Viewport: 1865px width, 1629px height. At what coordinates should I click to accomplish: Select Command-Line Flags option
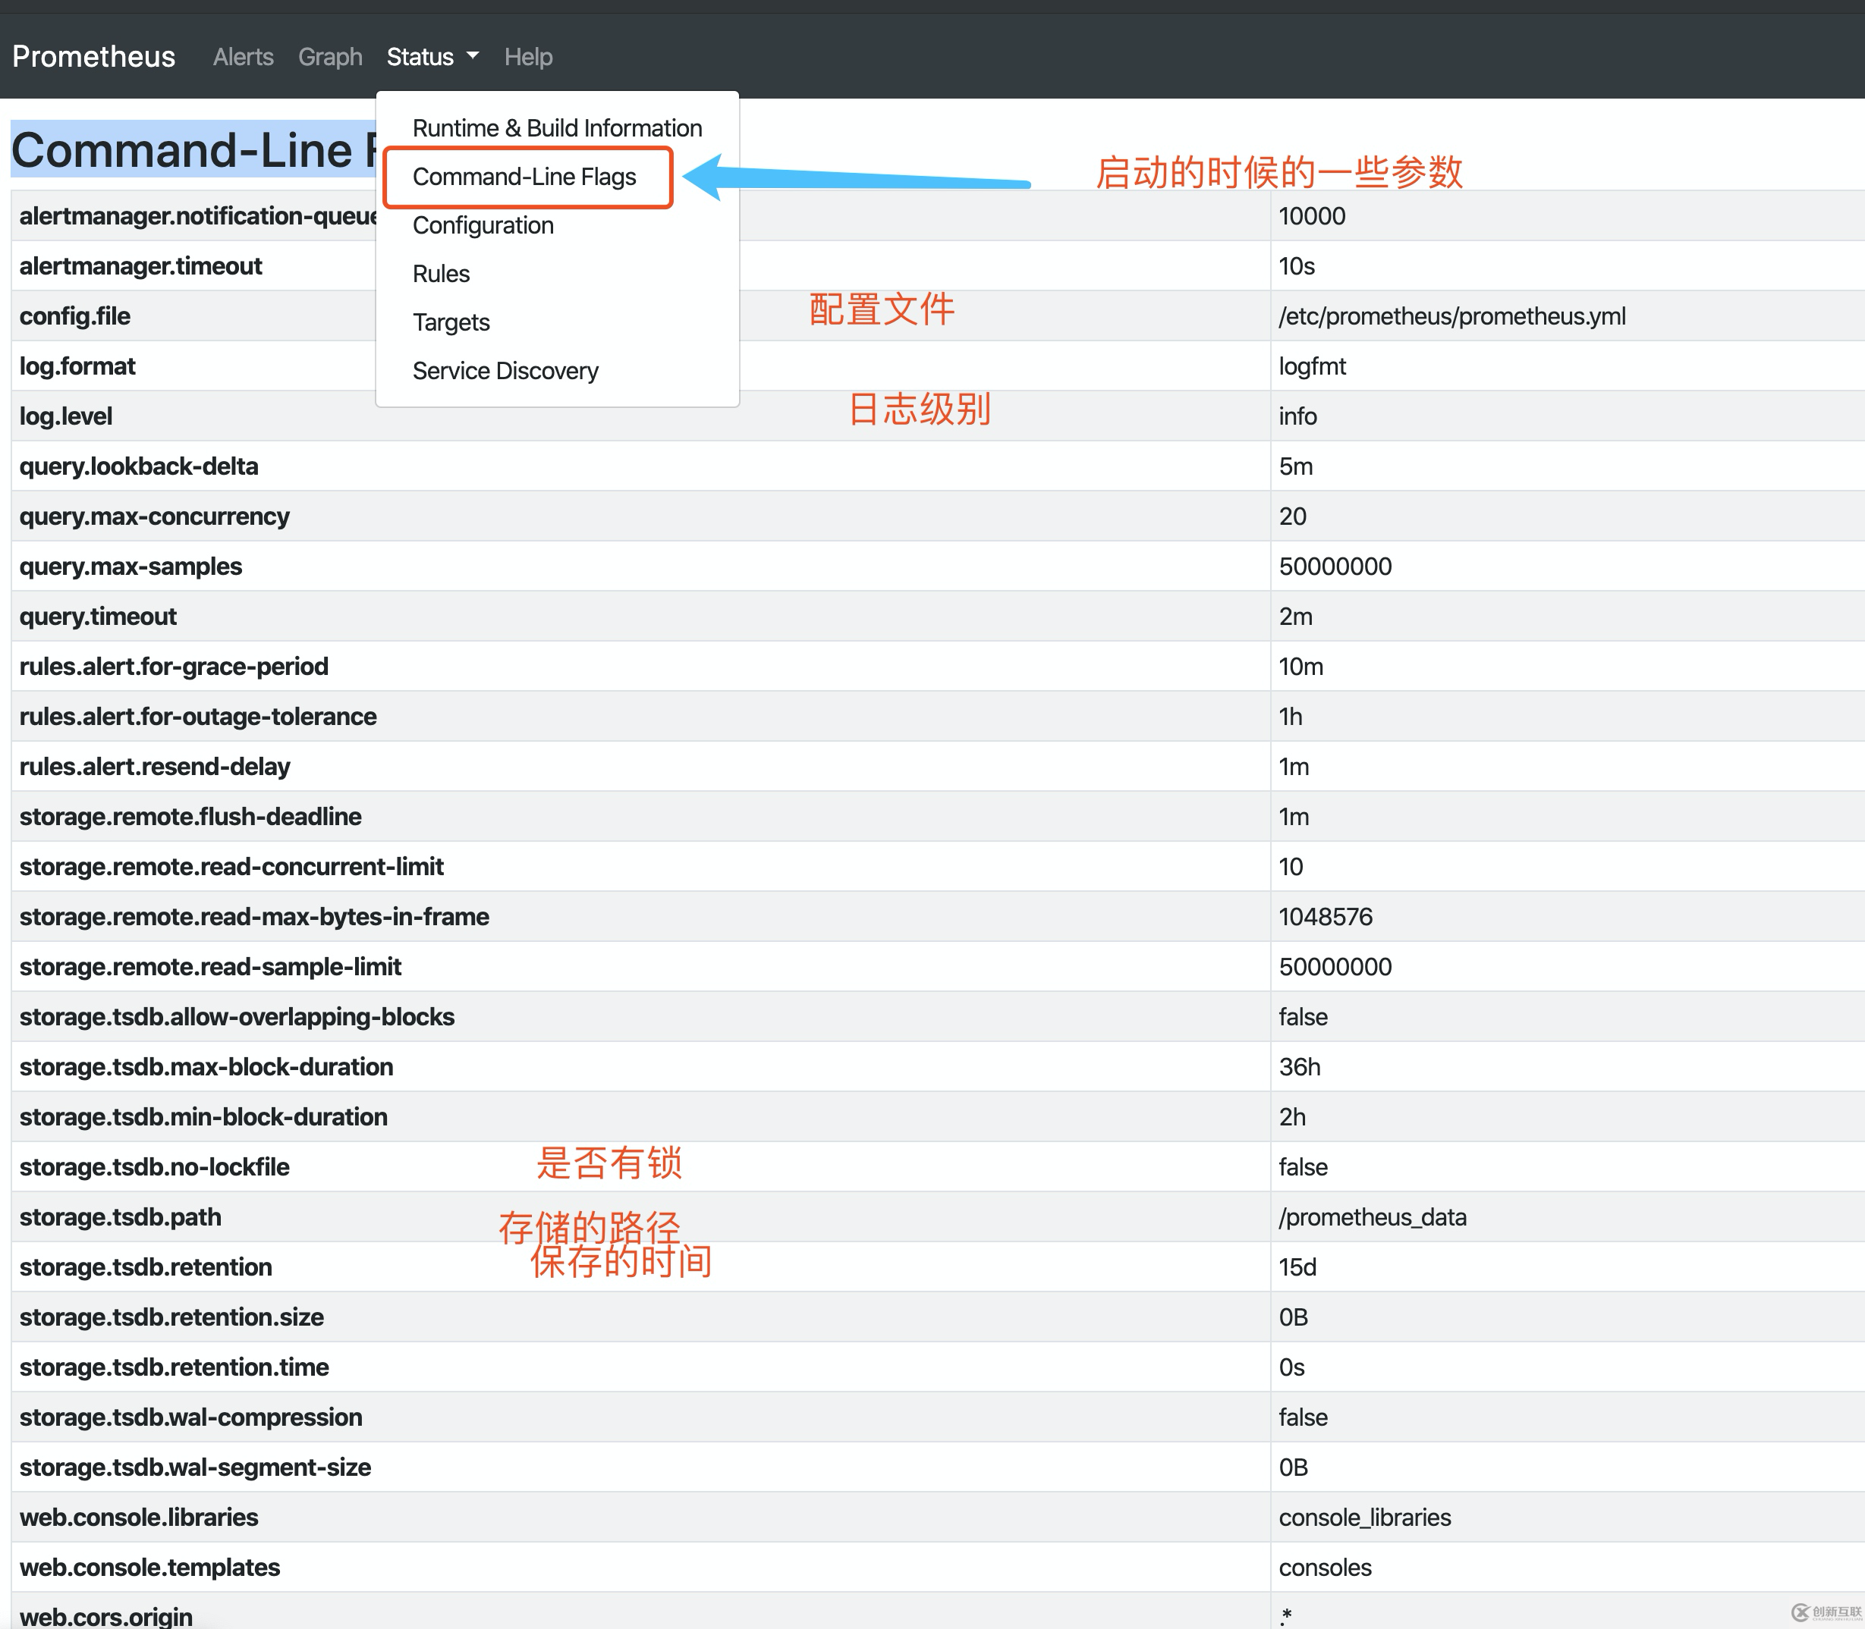525,174
